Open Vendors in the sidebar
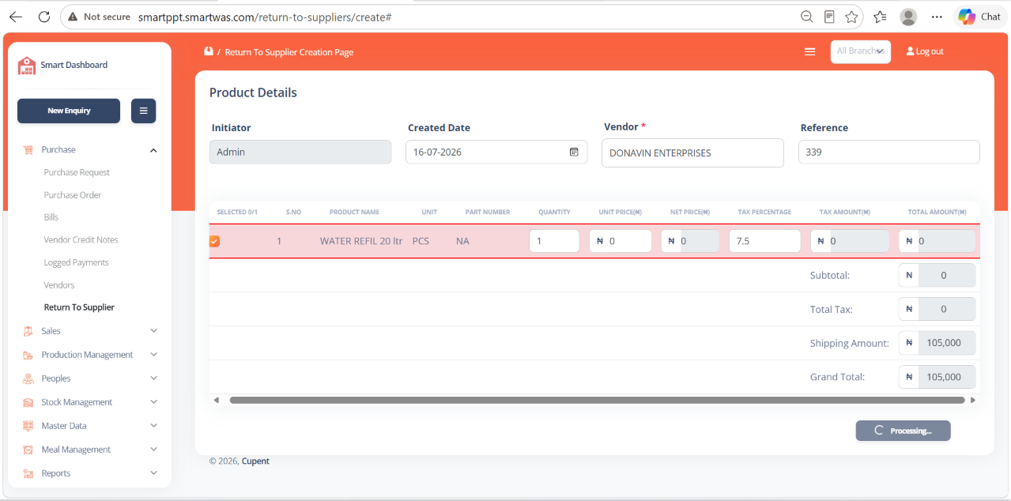This screenshot has height=501, width=1011. [x=59, y=285]
